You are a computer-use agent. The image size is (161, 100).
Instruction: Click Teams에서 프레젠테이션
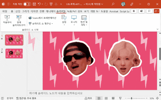click(42, 18)
